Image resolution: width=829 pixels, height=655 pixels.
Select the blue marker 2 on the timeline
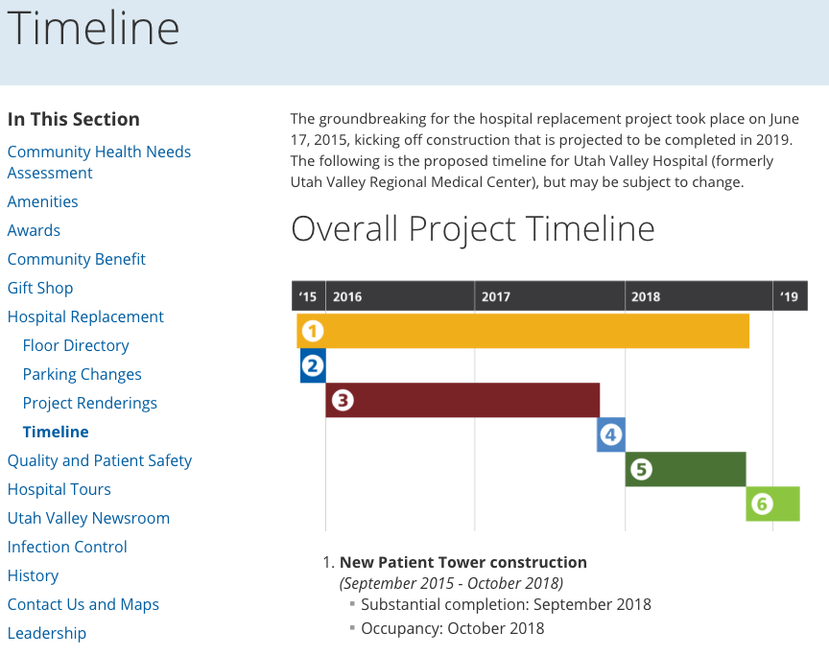point(312,365)
